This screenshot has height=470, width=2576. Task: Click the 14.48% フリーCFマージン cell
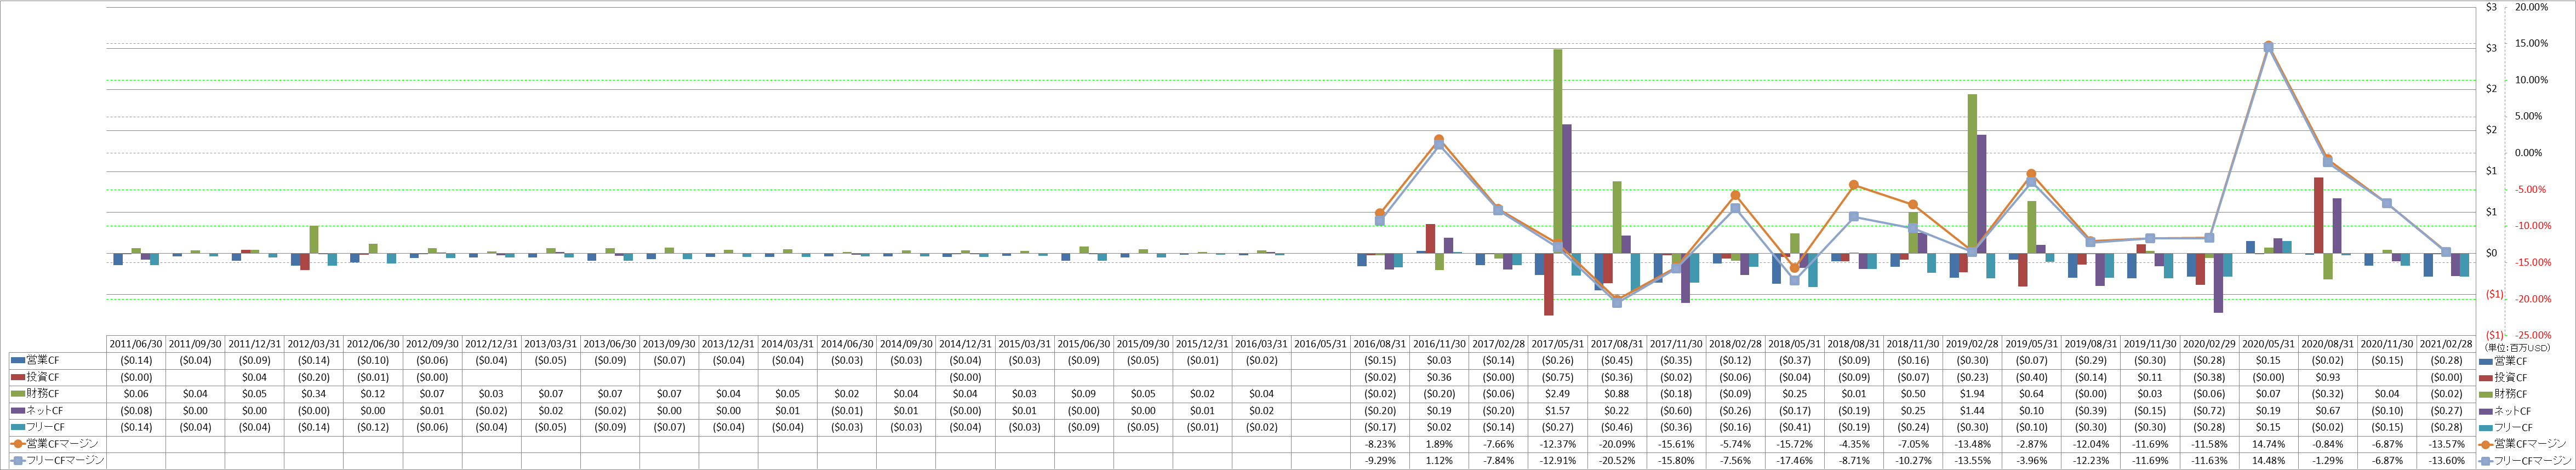[2269, 461]
